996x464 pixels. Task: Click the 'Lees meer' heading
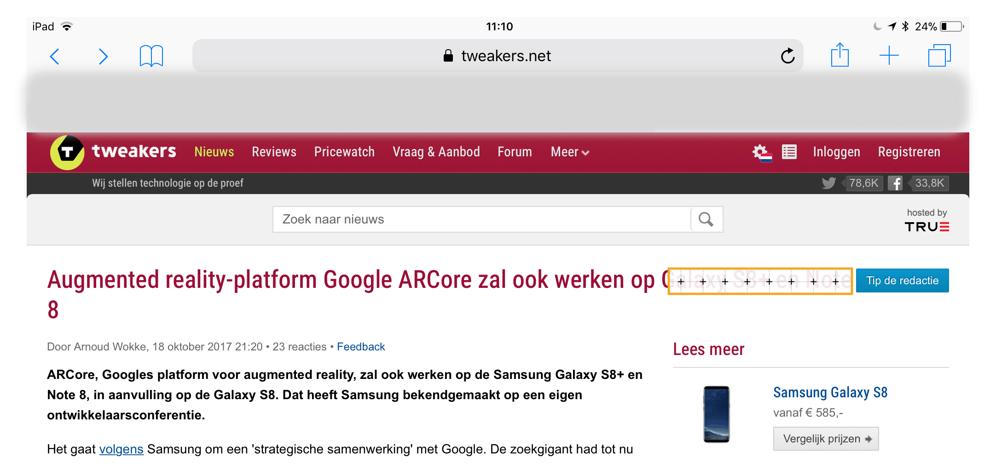point(708,349)
